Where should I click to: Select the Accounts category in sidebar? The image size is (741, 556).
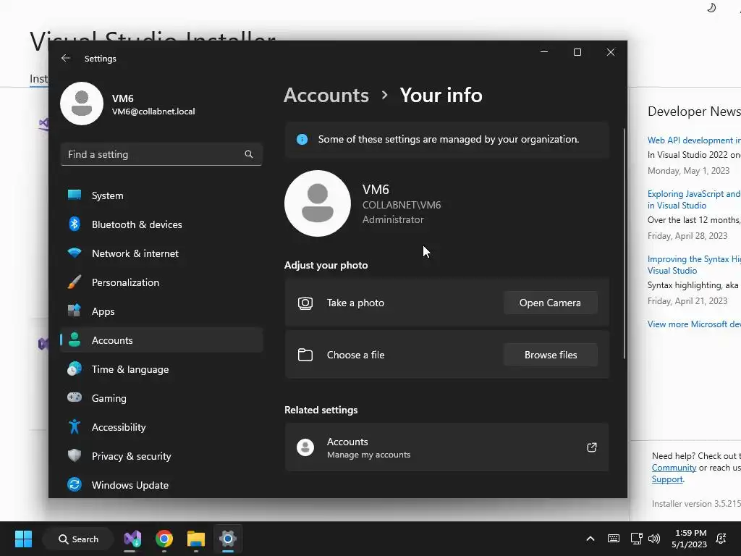161,340
